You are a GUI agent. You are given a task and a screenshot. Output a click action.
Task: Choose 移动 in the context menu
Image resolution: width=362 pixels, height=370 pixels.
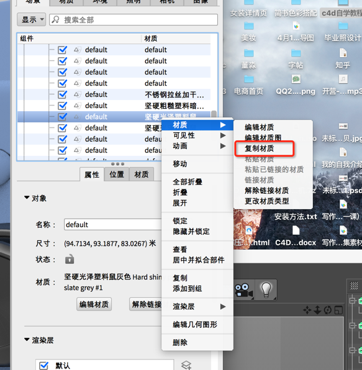tap(180, 163)
